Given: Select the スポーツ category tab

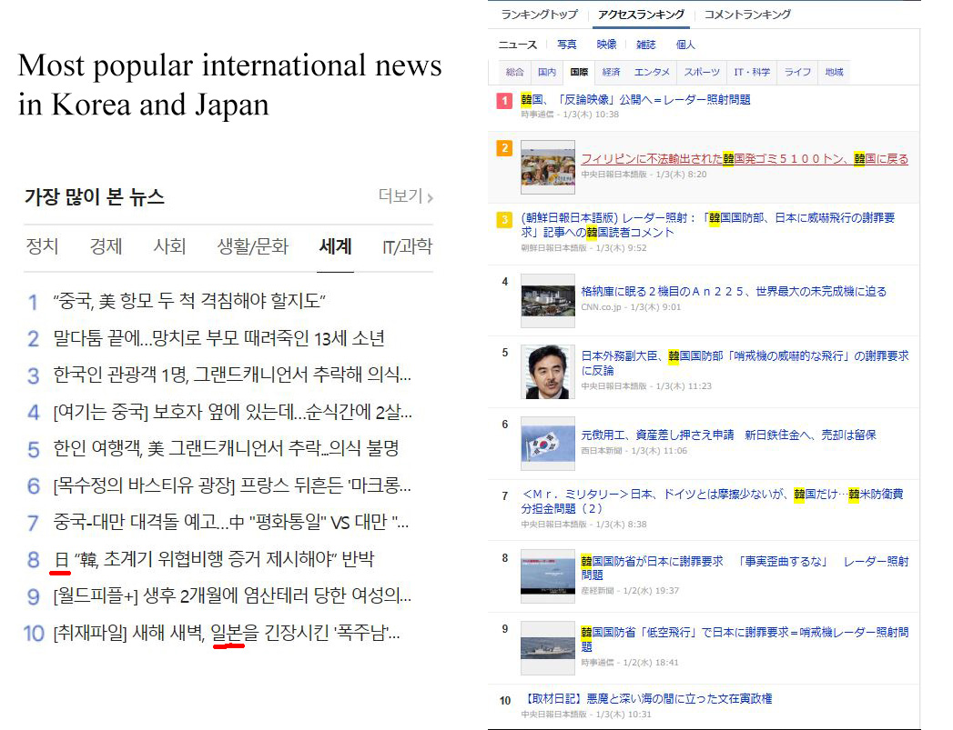Looking at the screenshot, I should [702, 72].
